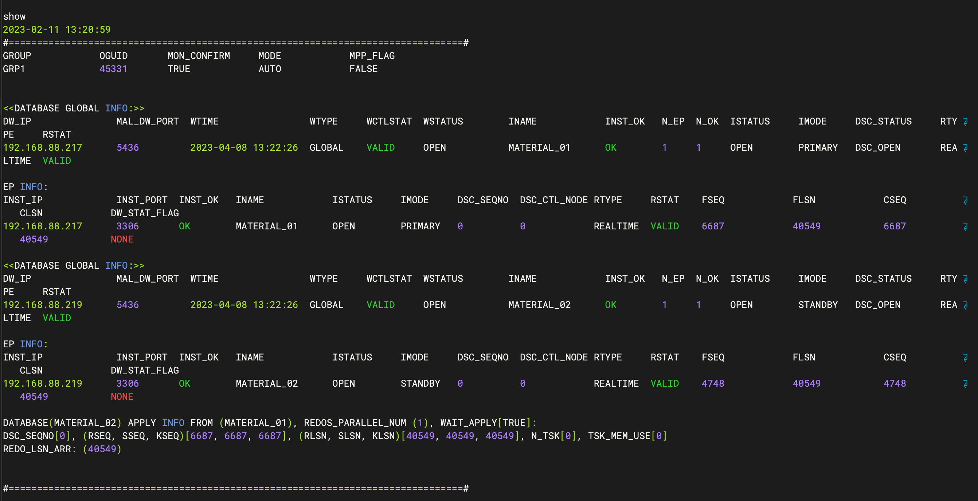
Task: Click green VALID after LTIME in first global block
Action: 57,161
